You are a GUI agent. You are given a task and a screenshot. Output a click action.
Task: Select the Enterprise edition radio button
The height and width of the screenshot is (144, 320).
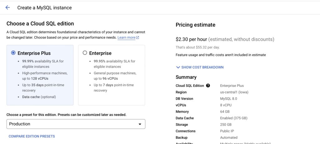click(85, 53)
